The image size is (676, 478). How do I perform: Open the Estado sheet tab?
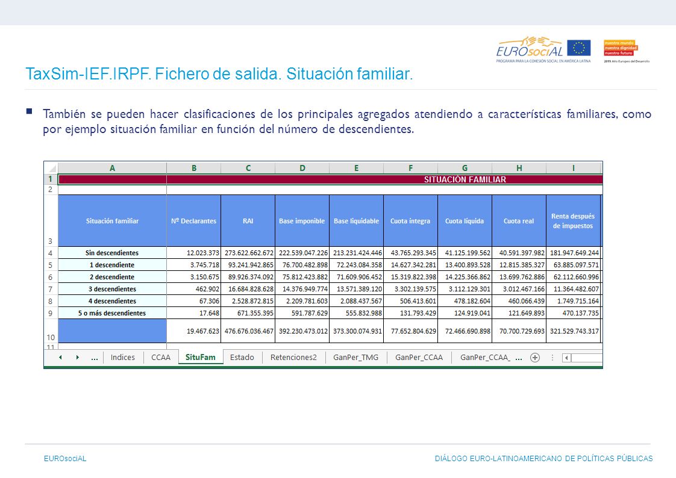[242, 358]
